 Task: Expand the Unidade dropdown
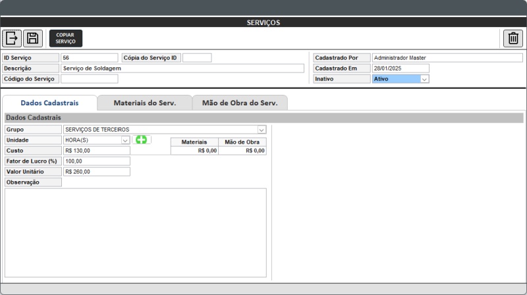[125, 140]
